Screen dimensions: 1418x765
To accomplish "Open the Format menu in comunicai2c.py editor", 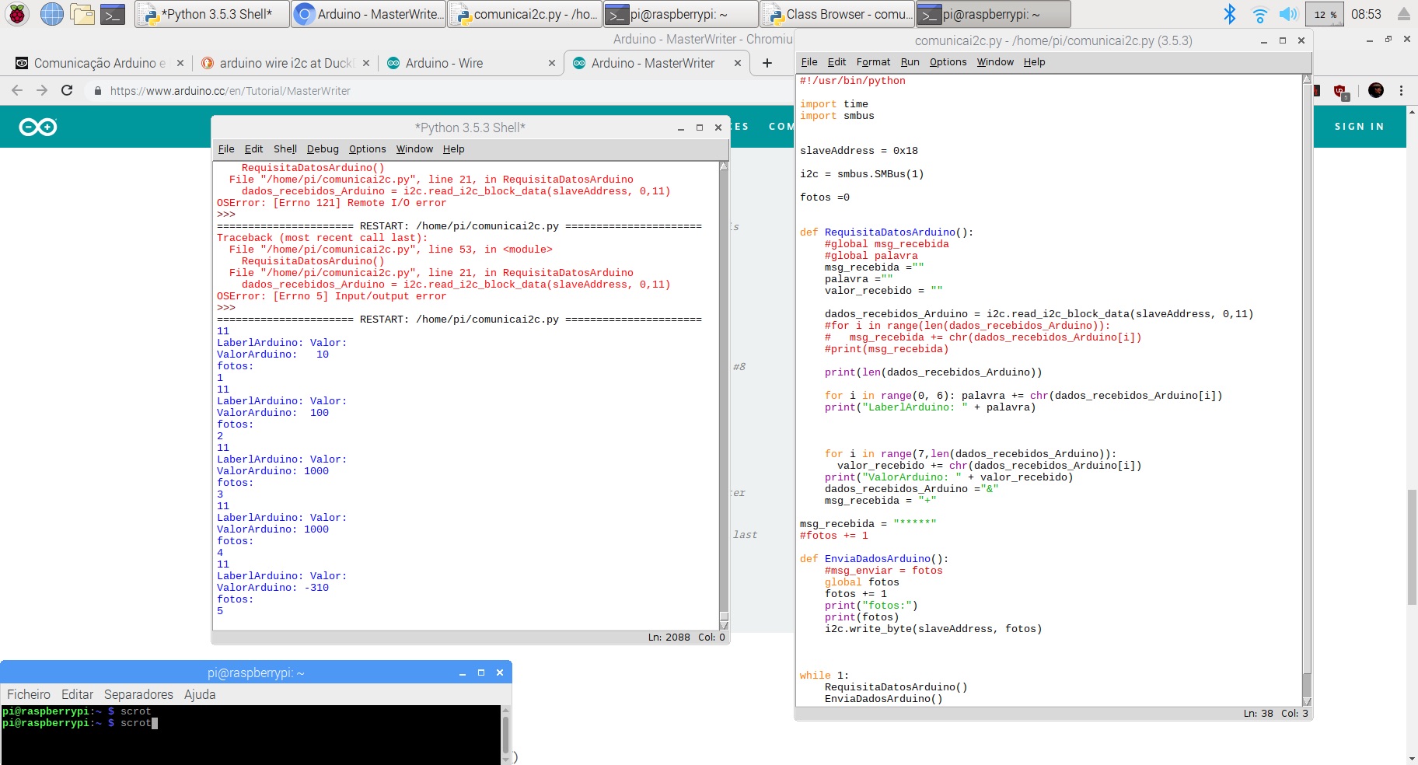I will click(873, 61).
